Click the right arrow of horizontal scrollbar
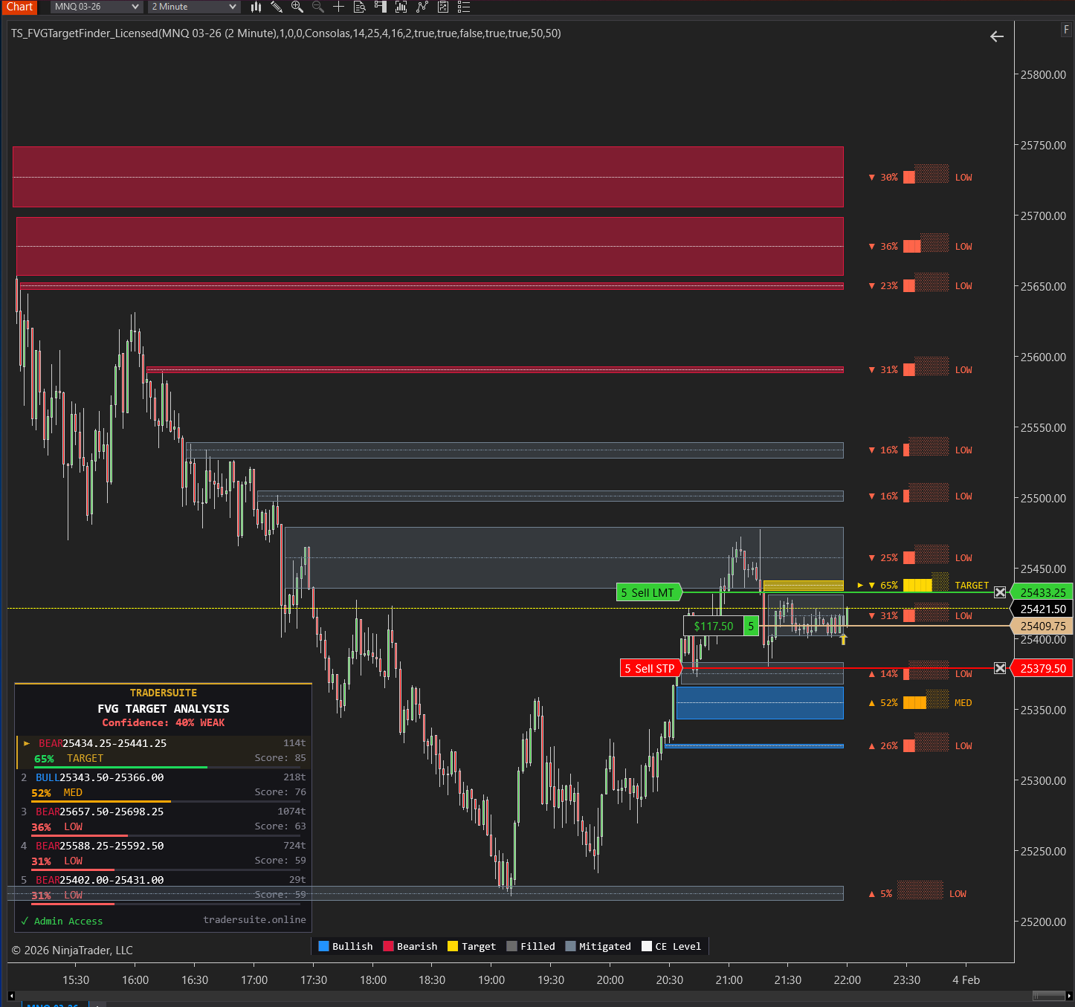Viewport: 1075px width, 1007px height. click(1069, 996)
